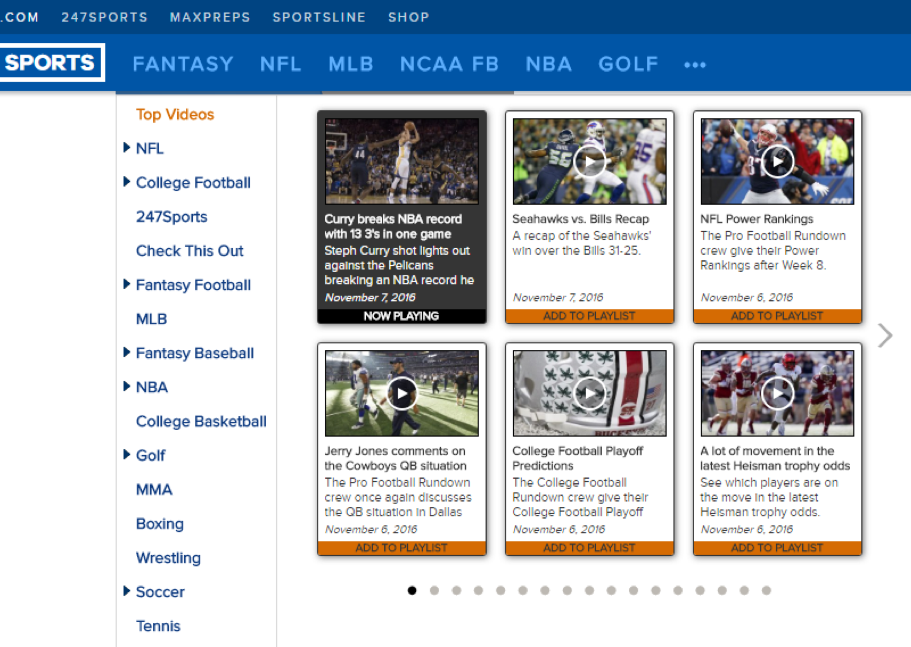Go to next page of videos arrow
Viewport: 911px width, 647px height.
(885, 336)
